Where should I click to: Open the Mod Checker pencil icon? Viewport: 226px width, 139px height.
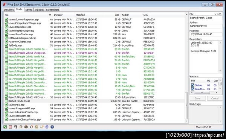42,127
